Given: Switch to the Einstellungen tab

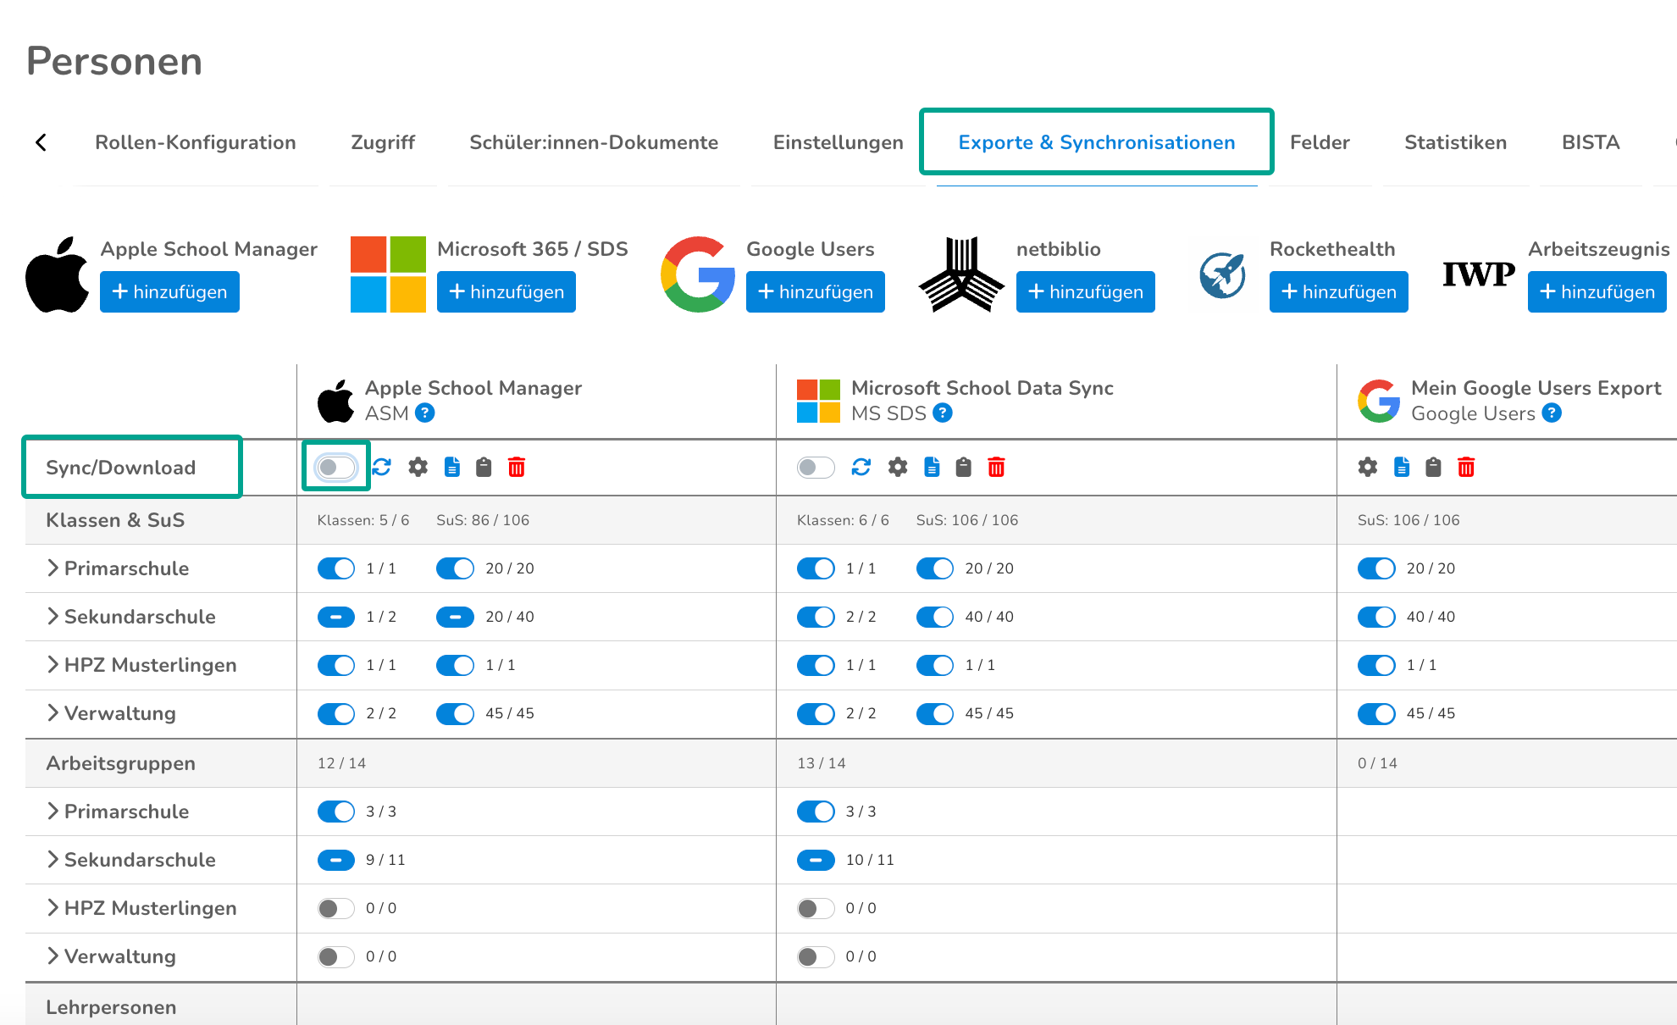Looking at the screenshot, I should [838, 142].
